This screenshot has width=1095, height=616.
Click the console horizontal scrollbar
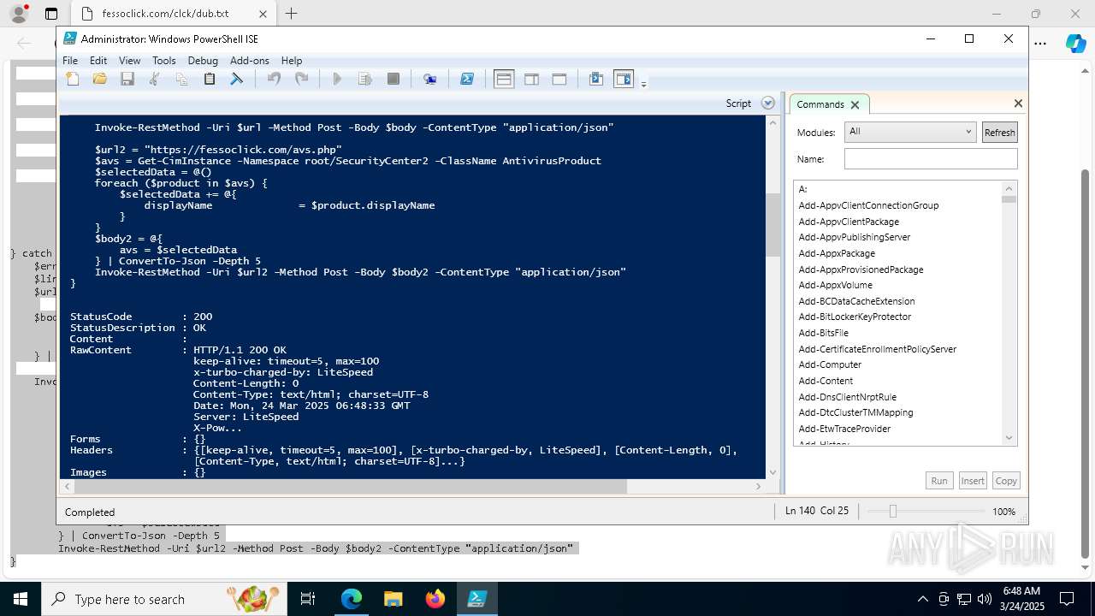click(350, 486)
